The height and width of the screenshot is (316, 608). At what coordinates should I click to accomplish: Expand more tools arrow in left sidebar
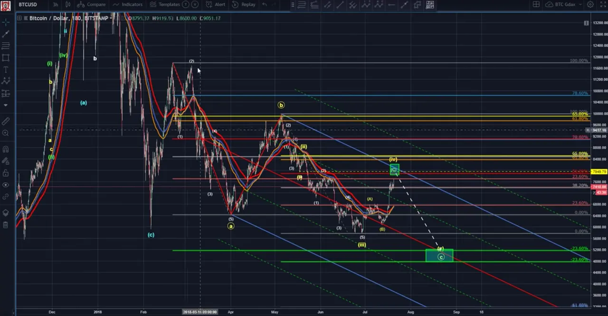[x=6, y=105]
